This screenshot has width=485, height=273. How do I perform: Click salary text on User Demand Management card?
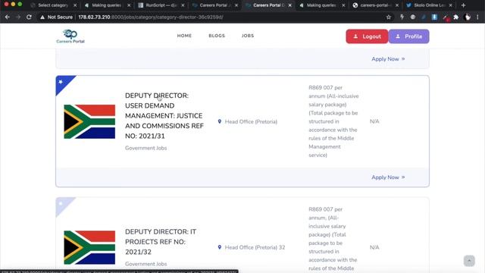click(333, 121)
